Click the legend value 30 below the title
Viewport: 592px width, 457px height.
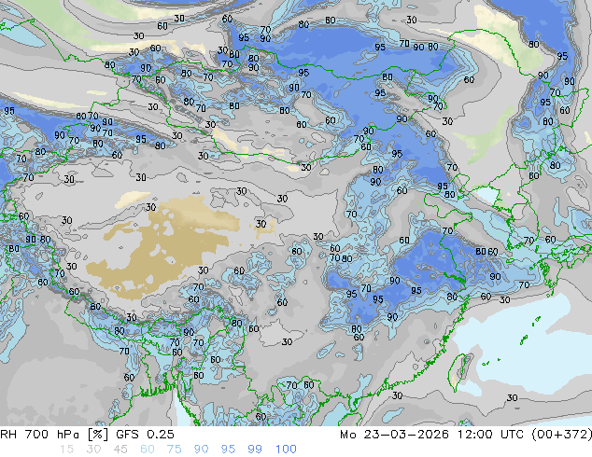(93, 450)
